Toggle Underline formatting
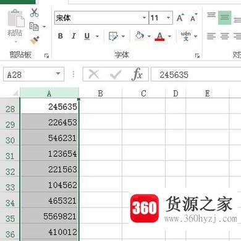The width and height of the screenshot is (241, 241). coord(87,36)
